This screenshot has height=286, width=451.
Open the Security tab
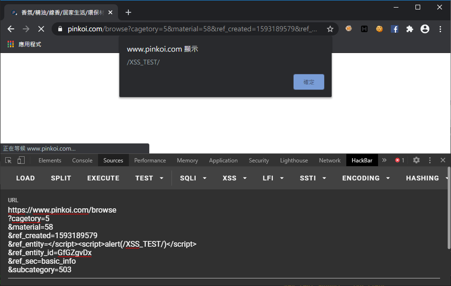point(259,161)
